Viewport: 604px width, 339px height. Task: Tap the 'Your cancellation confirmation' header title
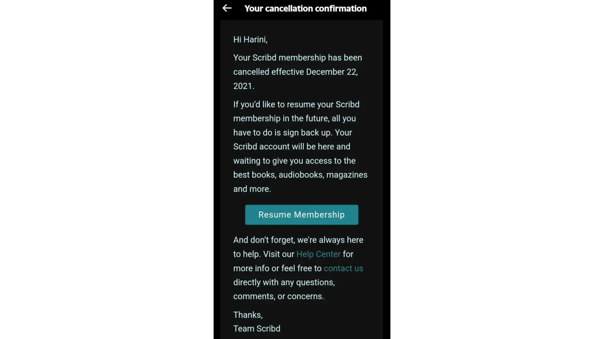click(305, 8)
